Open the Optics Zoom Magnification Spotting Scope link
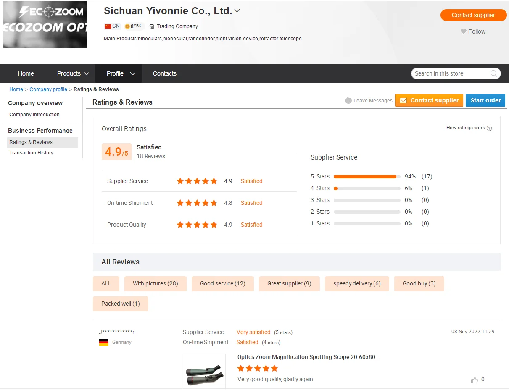 coord(309,357)
